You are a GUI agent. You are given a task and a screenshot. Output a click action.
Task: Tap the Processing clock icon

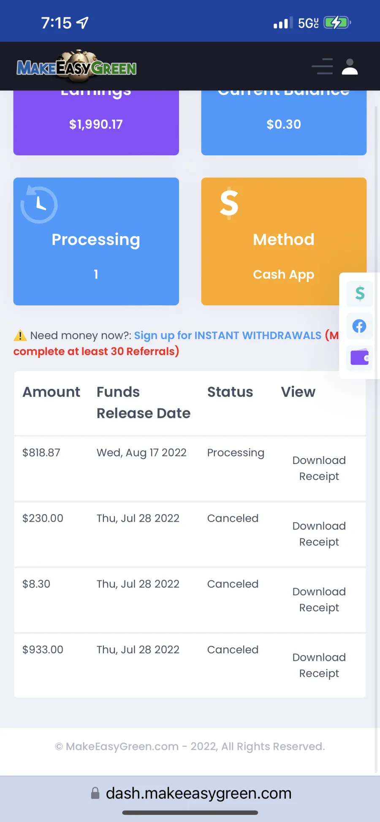click(x=39, y=204)
